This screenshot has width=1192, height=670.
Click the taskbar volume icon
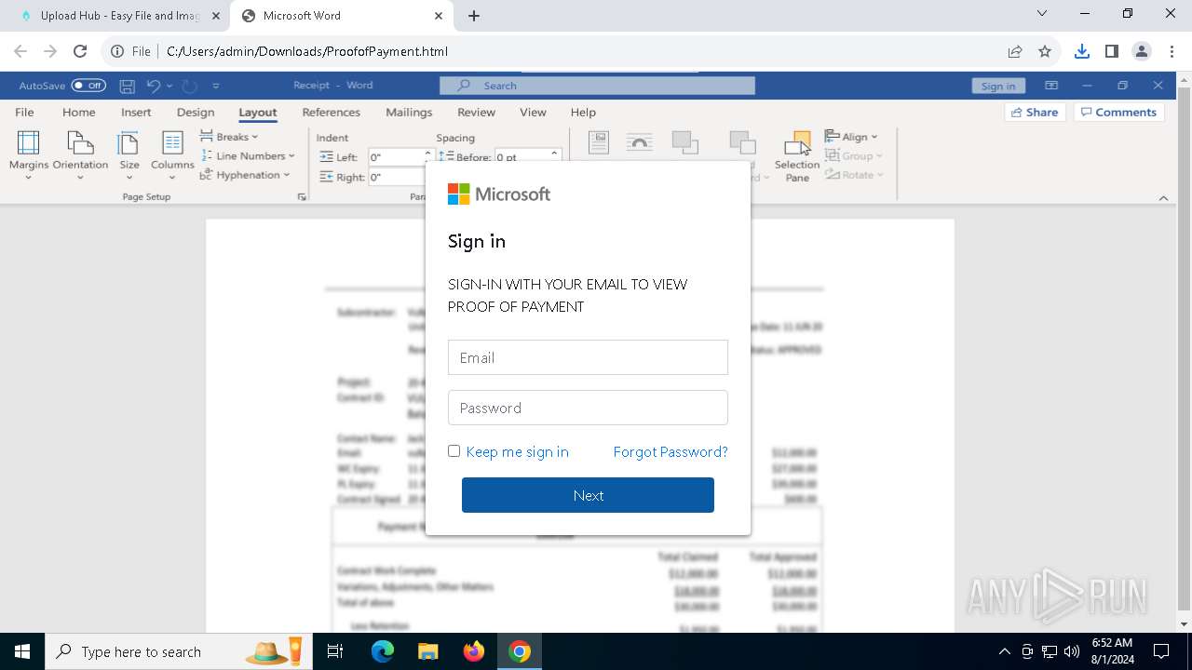(x=1072, y=651)
